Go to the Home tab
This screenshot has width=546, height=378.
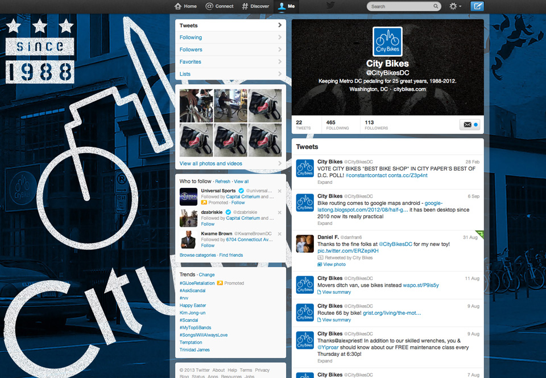pos(185,6)
